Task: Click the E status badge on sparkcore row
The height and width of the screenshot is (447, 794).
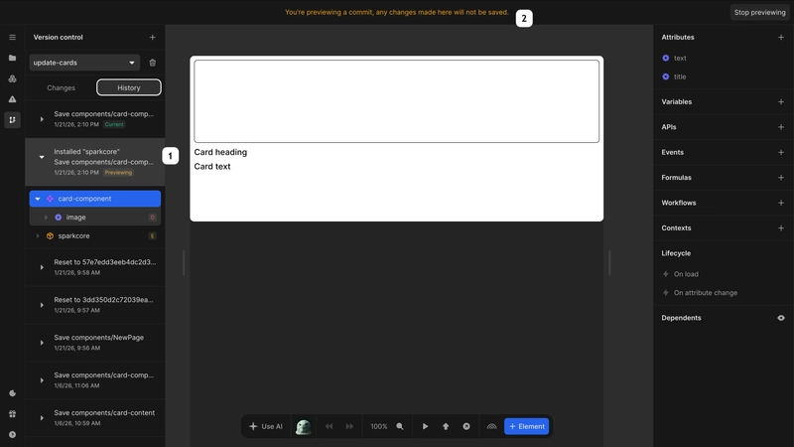Action: [x=153, y=236]
